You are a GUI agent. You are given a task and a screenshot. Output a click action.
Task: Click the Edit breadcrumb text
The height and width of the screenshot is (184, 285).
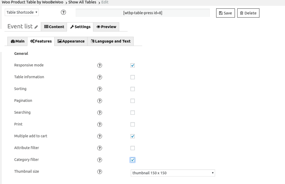pos(105,2)
